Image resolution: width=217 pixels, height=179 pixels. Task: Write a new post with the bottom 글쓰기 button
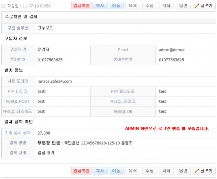[x=204, y=171]
